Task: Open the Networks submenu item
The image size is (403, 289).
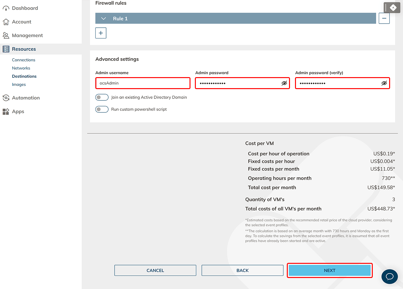Action: tap(21, 68)
